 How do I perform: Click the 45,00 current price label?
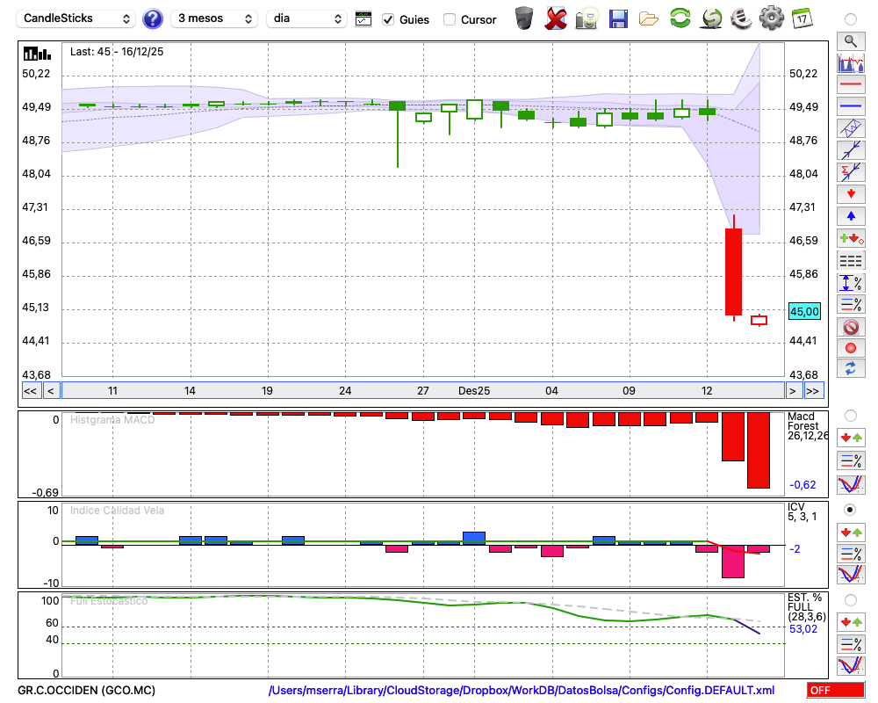(x=804, y=311)
